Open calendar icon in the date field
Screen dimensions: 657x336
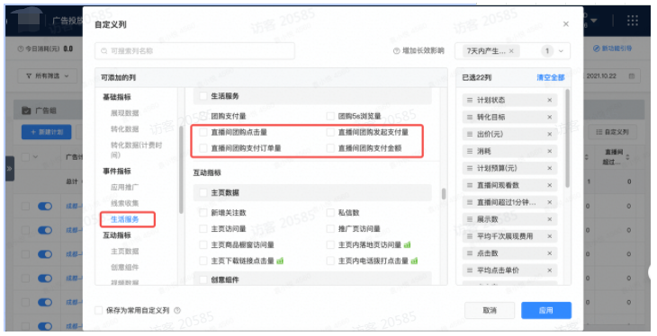click(632, 76)
